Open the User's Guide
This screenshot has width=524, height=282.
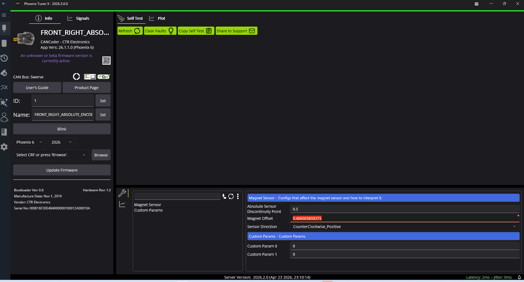click(x=37, y=87)
